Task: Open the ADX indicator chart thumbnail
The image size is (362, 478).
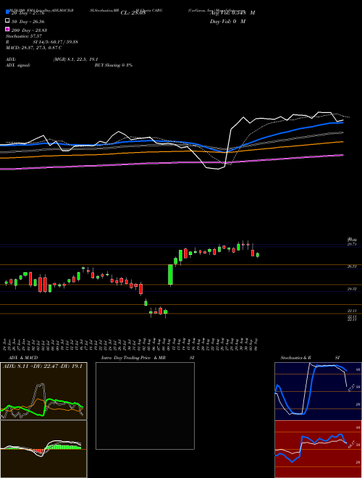Action: coord(43,391)
